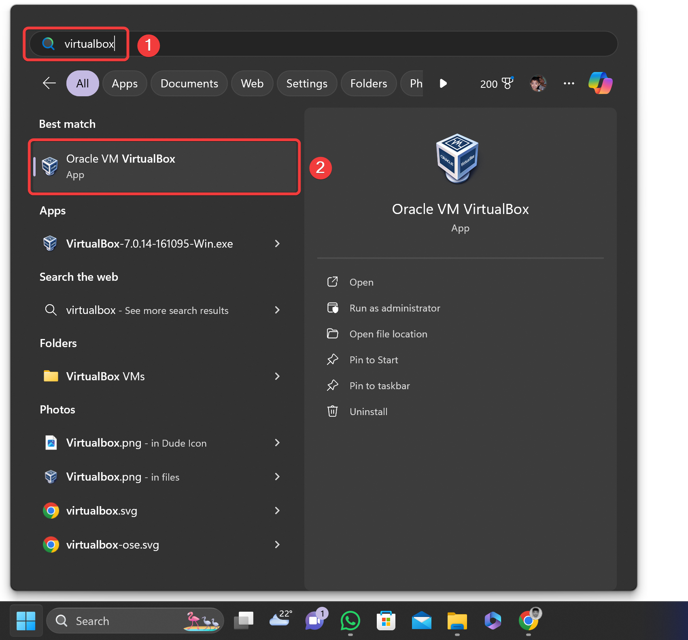The image size is (688, 640).
Task: Switch to the Web filter tab
Action: pos(252,83)
